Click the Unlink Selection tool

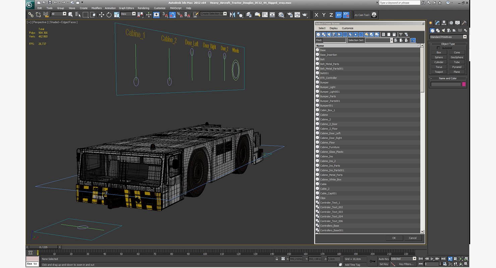pyautogui.click(x=38, y=15)
